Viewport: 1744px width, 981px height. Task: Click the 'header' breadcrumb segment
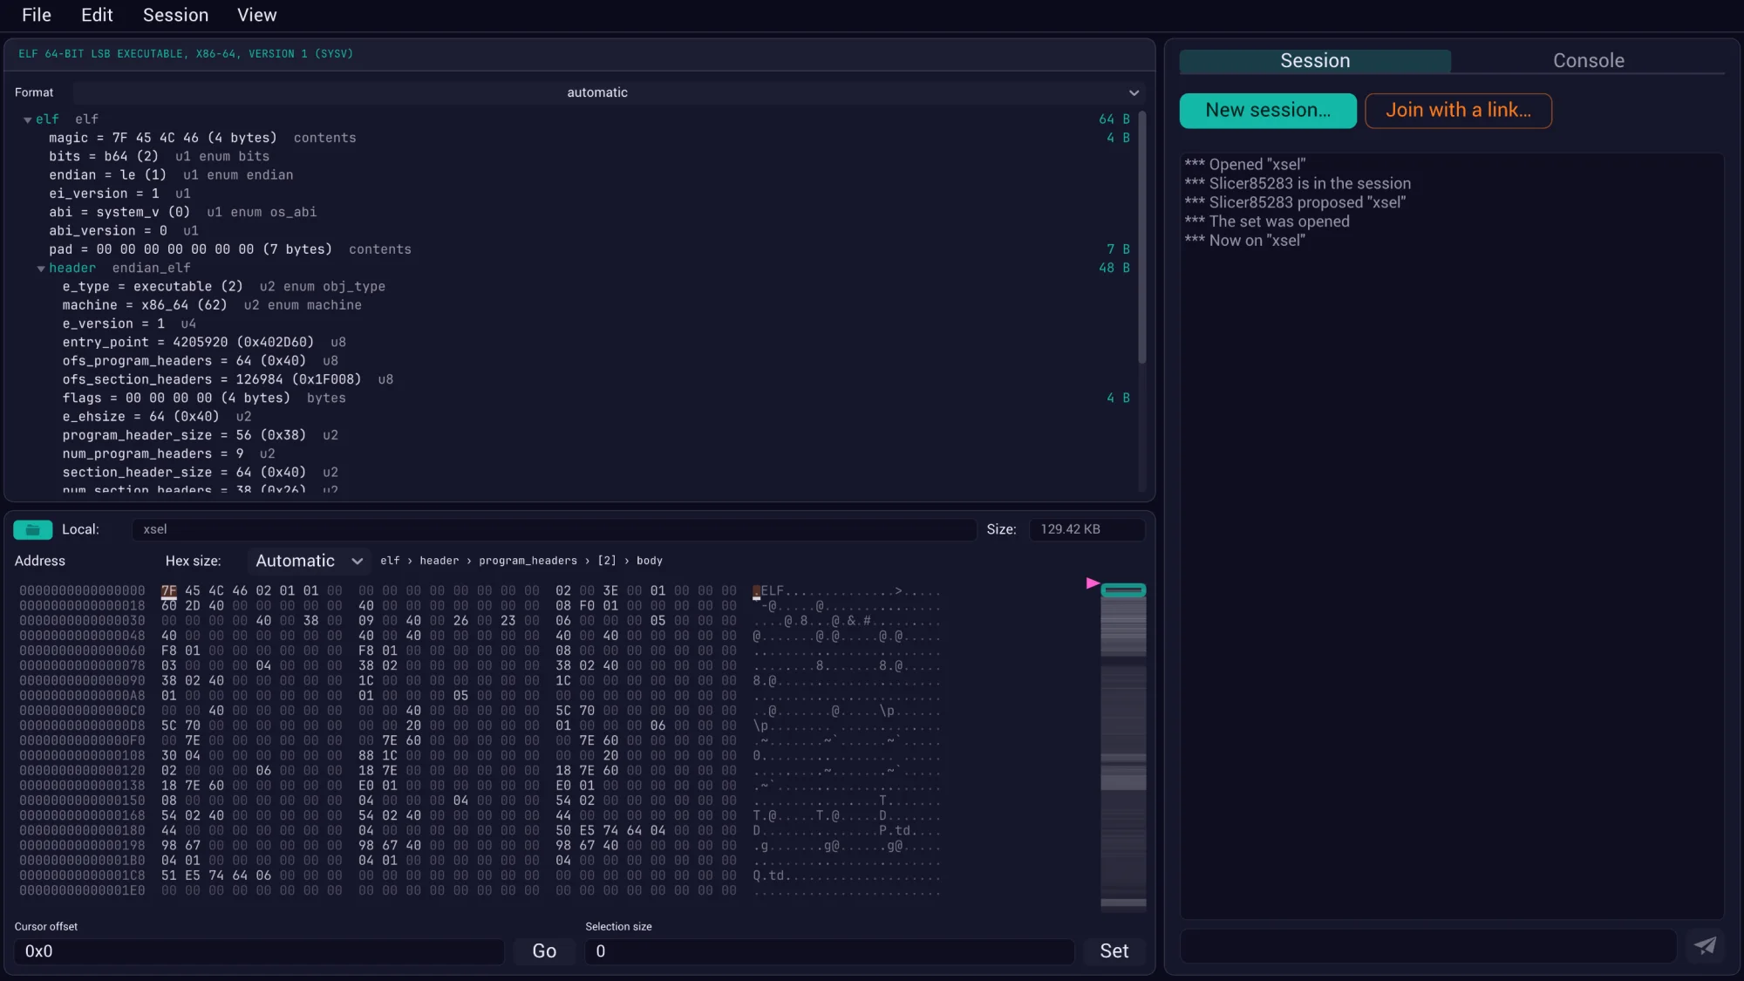point(439,561)
